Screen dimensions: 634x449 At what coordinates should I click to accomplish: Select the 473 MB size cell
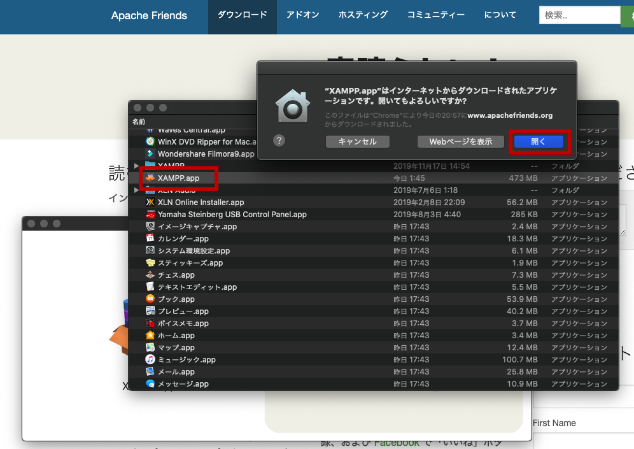pyautogui.click(x=523, y=178)
